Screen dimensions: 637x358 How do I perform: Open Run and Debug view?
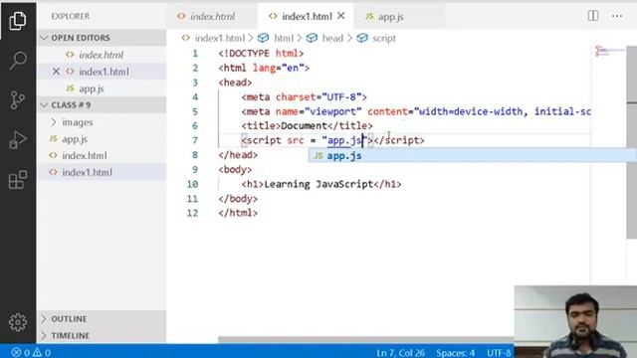click(x=18, y=140)
